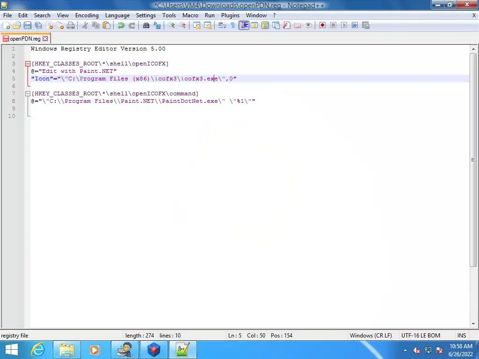Create a new file with the New icon
Image resolution: width=479 pixels, height=359 pixels.
(x=7, y=25)
